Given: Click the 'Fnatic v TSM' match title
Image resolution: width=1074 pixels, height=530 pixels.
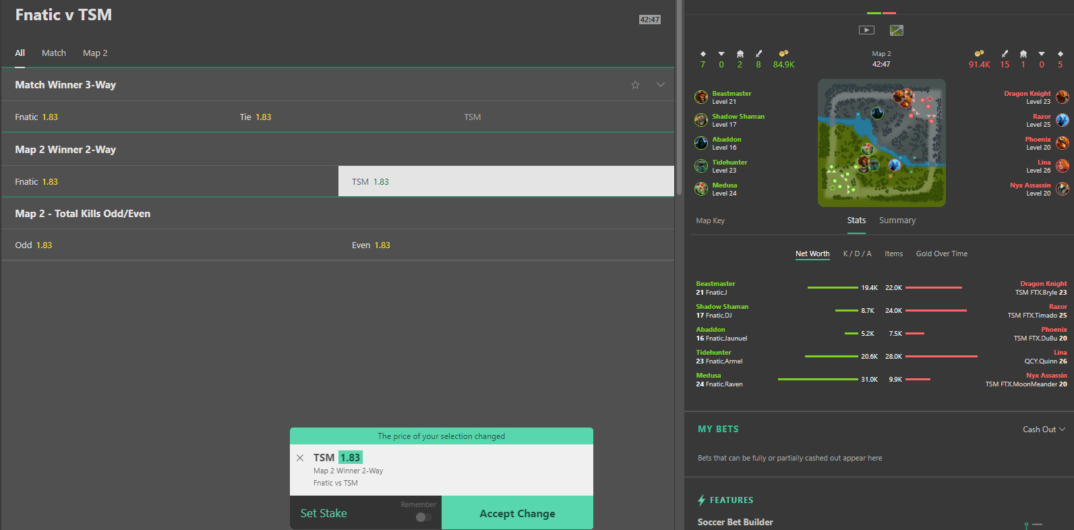Looking at the screenshot, I should 63,15.
